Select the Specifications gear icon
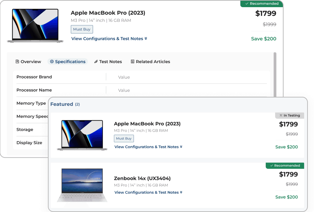This screenshot has height=212, width=314. coord(52,61)
